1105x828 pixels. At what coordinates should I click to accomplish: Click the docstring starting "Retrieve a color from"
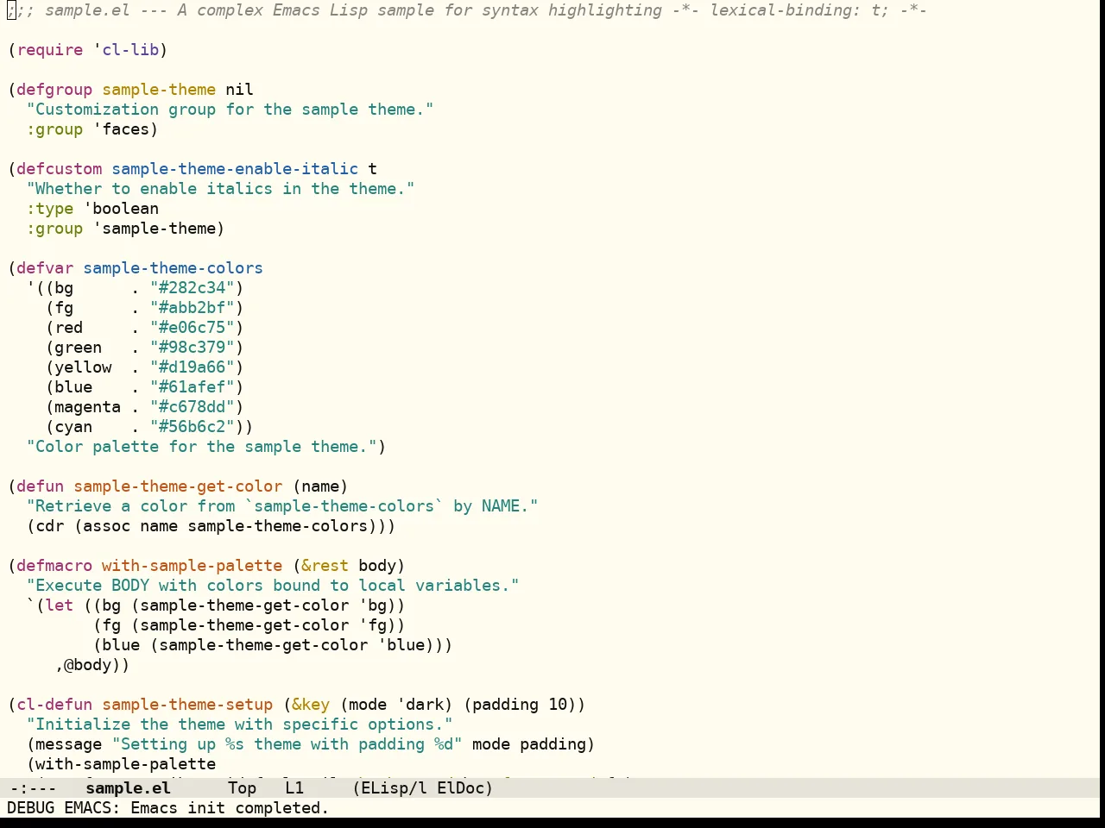tap(282, 506)
